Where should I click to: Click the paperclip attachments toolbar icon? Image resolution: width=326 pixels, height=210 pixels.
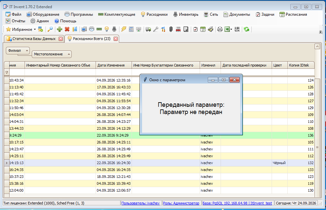[x=171, y=29]
